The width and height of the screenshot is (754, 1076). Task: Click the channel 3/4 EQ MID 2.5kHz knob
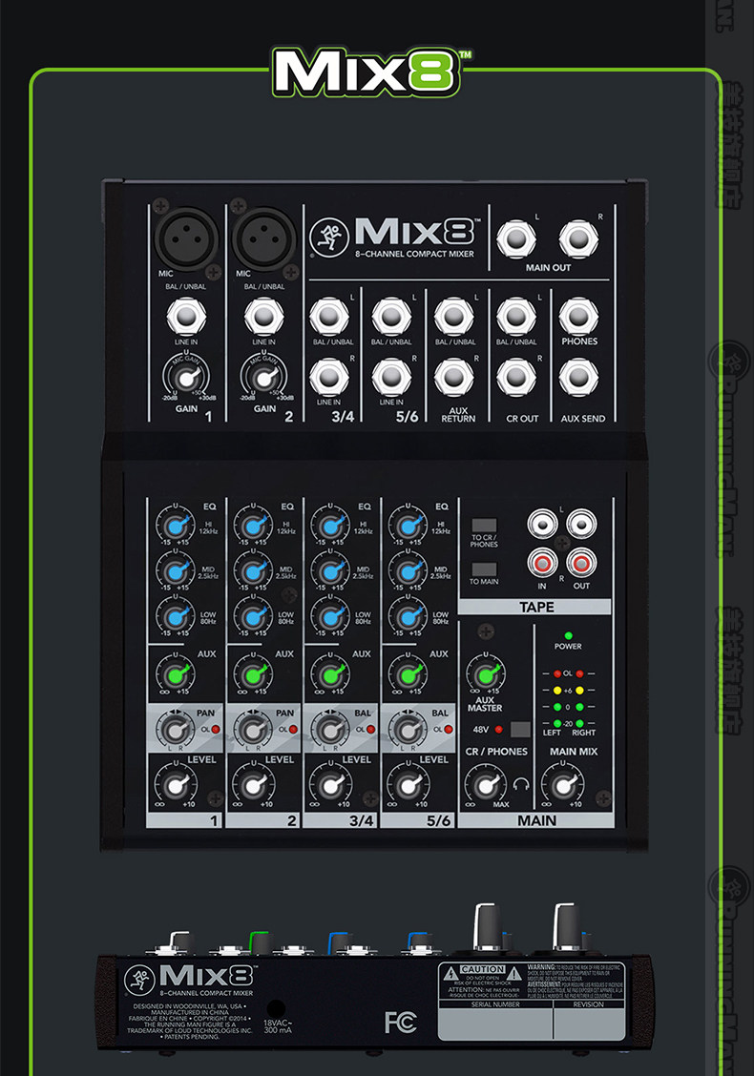331,571
